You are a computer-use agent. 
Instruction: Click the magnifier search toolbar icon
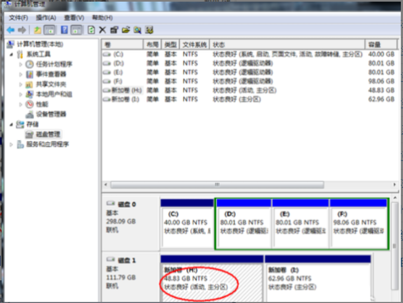[x=137, y=30]
